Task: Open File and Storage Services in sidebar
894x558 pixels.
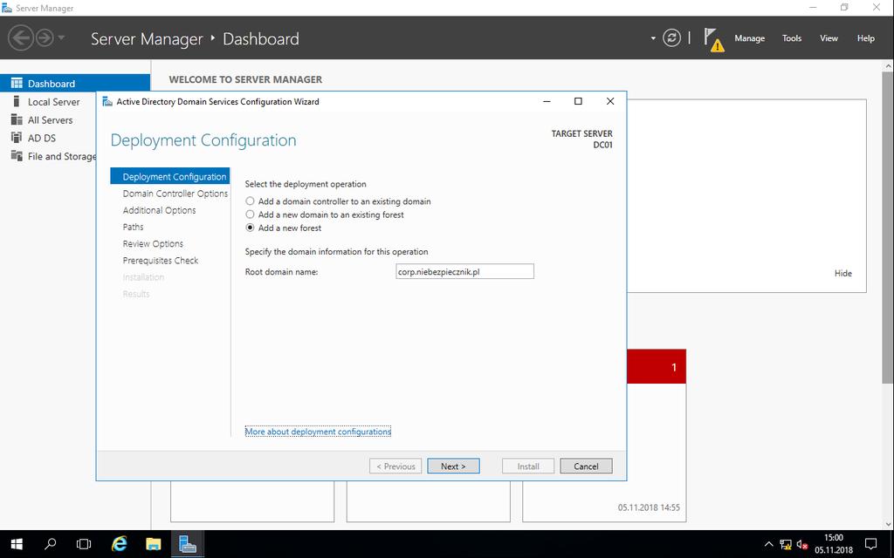Action: coord(62,156)
